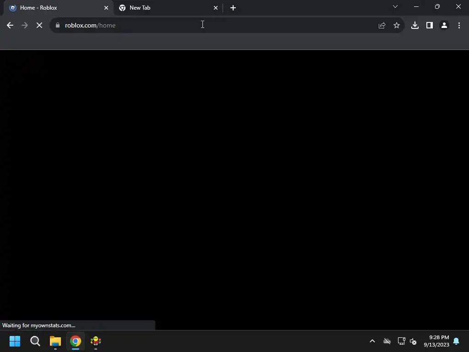The height and width of the screenshot is (352, 469).
Task: Open the Windows Start menu
Action: point(15,341)
